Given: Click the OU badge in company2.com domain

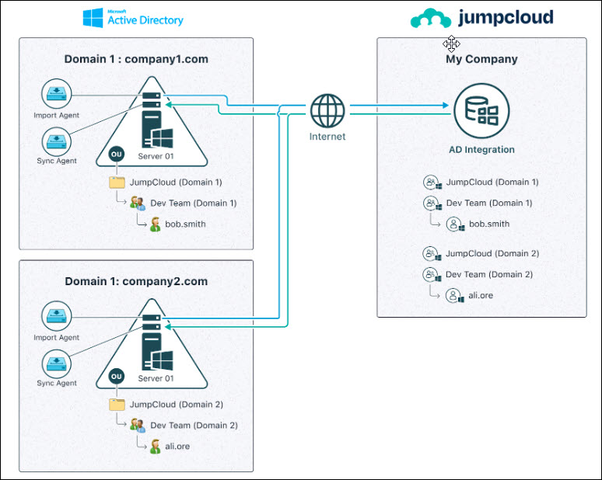Looking at the screenshot, I should 117,377.
